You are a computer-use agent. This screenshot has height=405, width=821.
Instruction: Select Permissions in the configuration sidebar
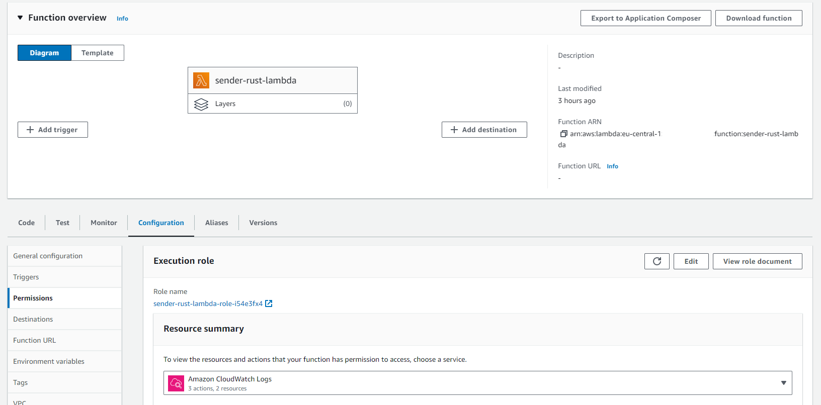[x=65, y=298]
